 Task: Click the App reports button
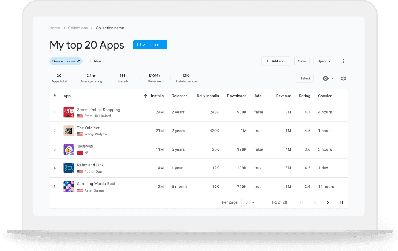150,45
